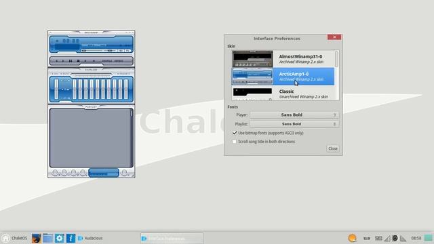Click the US keyboard layout indicator
The width and height of the screenshot is (434, 244).
367,238
